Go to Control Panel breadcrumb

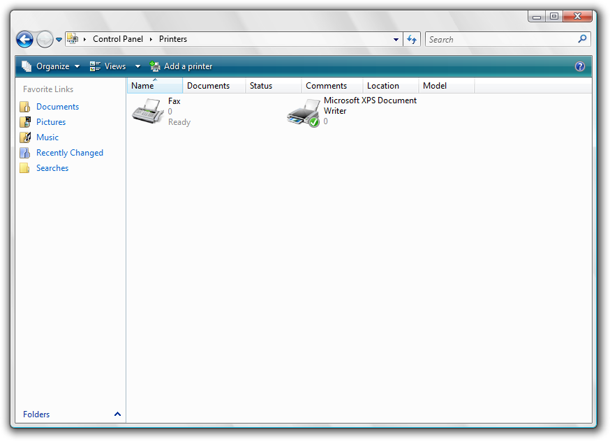(x=118, y=39)
